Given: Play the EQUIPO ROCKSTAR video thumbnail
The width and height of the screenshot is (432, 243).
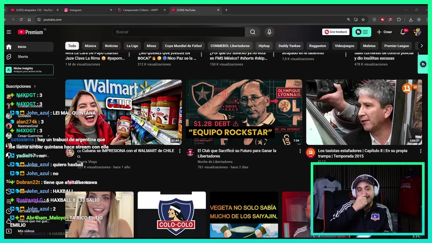Looking at the screenshot, I should pos(244,112).
